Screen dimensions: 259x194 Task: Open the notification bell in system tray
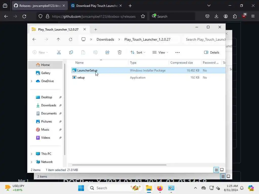[242, 188]
